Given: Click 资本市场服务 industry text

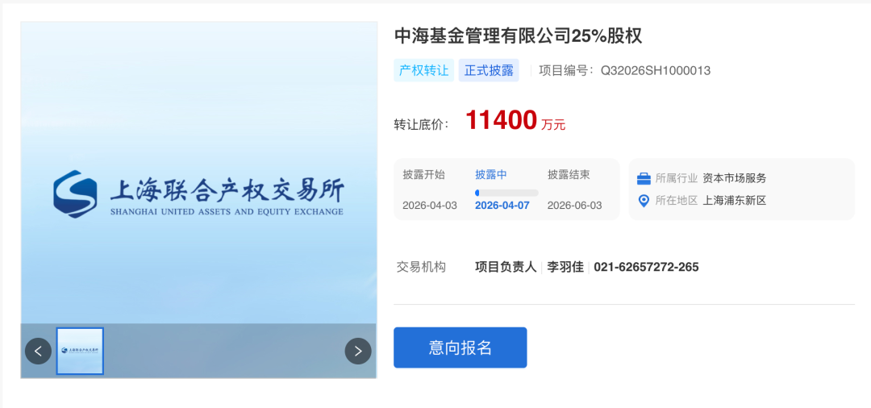Looking at the screenshot, I should click(x=735, y=179).
